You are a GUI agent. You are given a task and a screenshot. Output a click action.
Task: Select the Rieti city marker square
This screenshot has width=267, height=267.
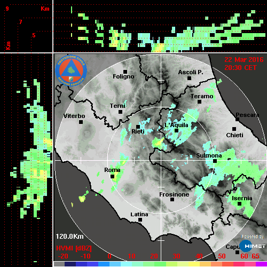138,127
